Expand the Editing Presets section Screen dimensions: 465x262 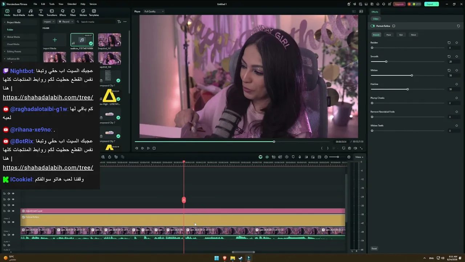click(5, 51)
